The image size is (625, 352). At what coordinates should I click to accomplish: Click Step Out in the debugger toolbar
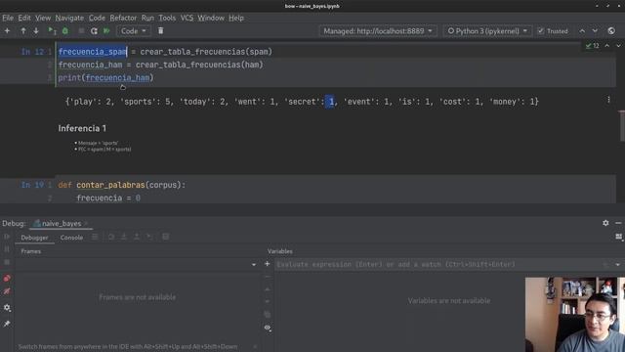[x=137, y=237]
